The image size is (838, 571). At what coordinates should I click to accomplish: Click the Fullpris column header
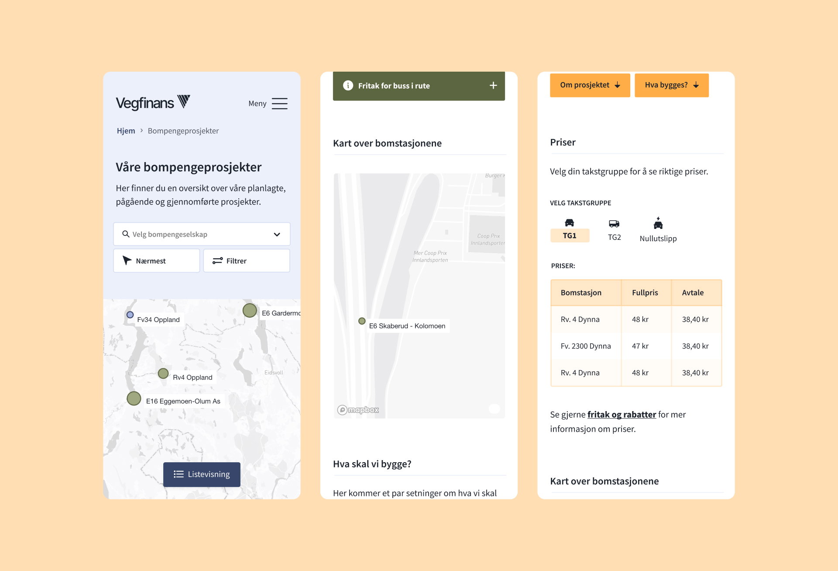[646, 293]
